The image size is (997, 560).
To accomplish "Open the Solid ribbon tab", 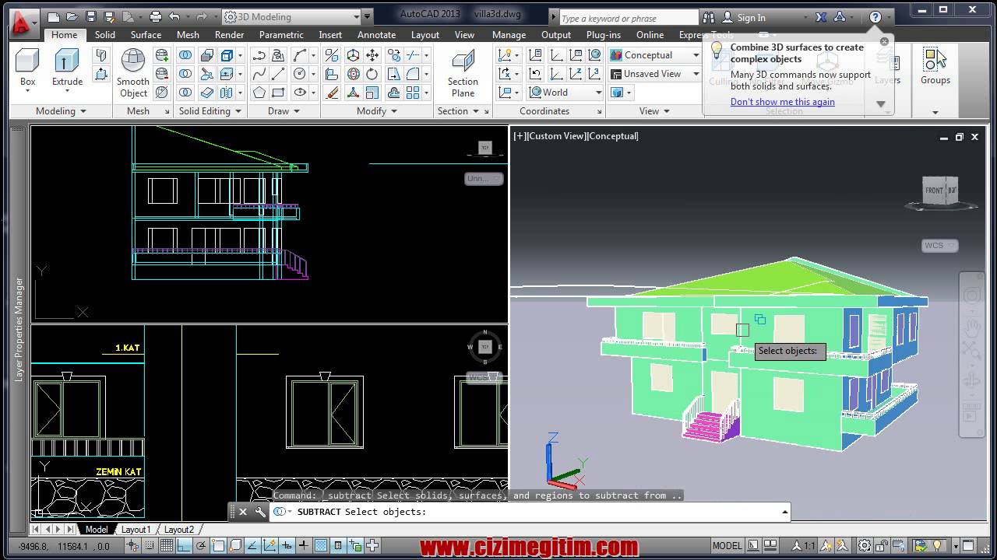I will (x=105, y=35).
